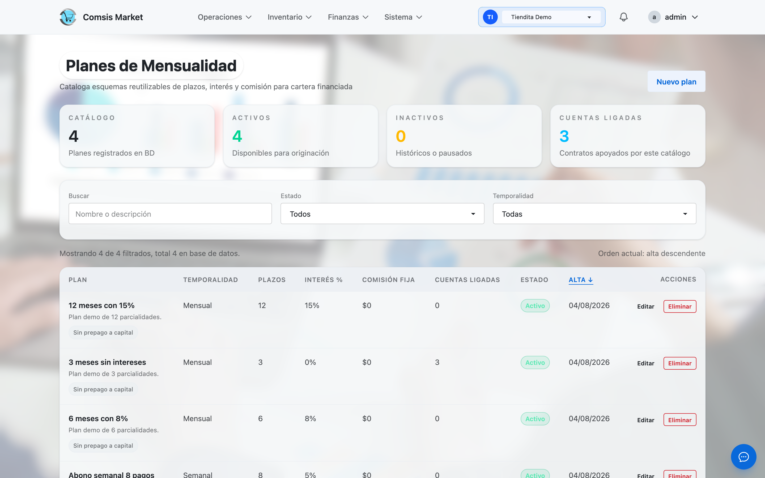Select the 12 meses con 15% plan name
Screen dimensions: 765x478
point(101,305)
